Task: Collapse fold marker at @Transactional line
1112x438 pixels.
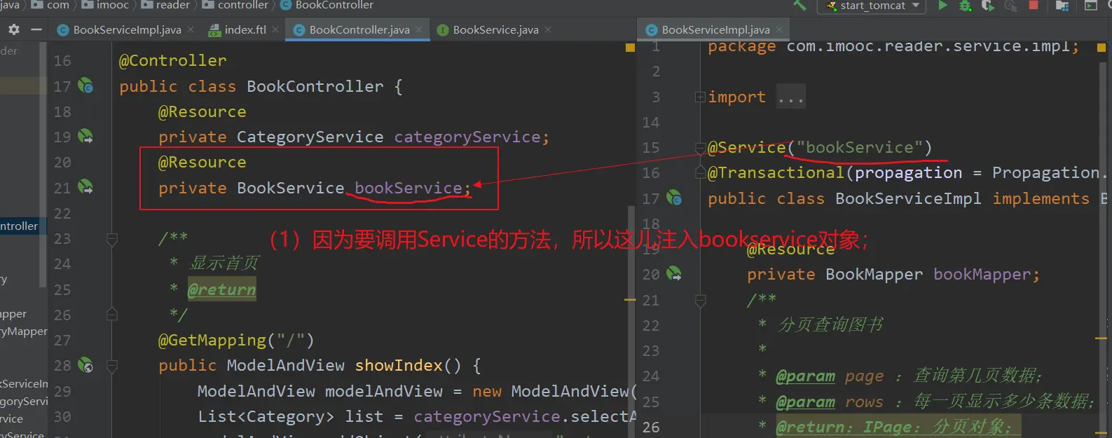Action: coord(700,172)
